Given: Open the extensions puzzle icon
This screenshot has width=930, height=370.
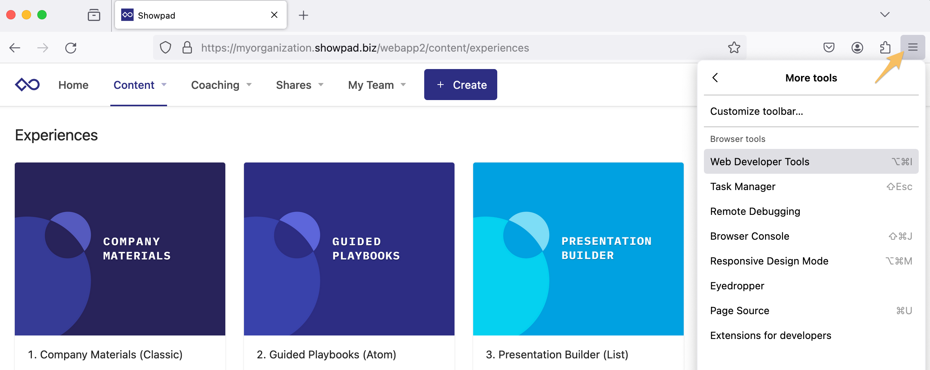Looking at the screenshot, I should (885, 48).
